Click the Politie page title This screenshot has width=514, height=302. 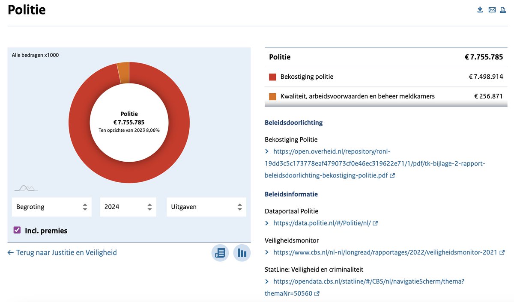click(x=27, y=10)
